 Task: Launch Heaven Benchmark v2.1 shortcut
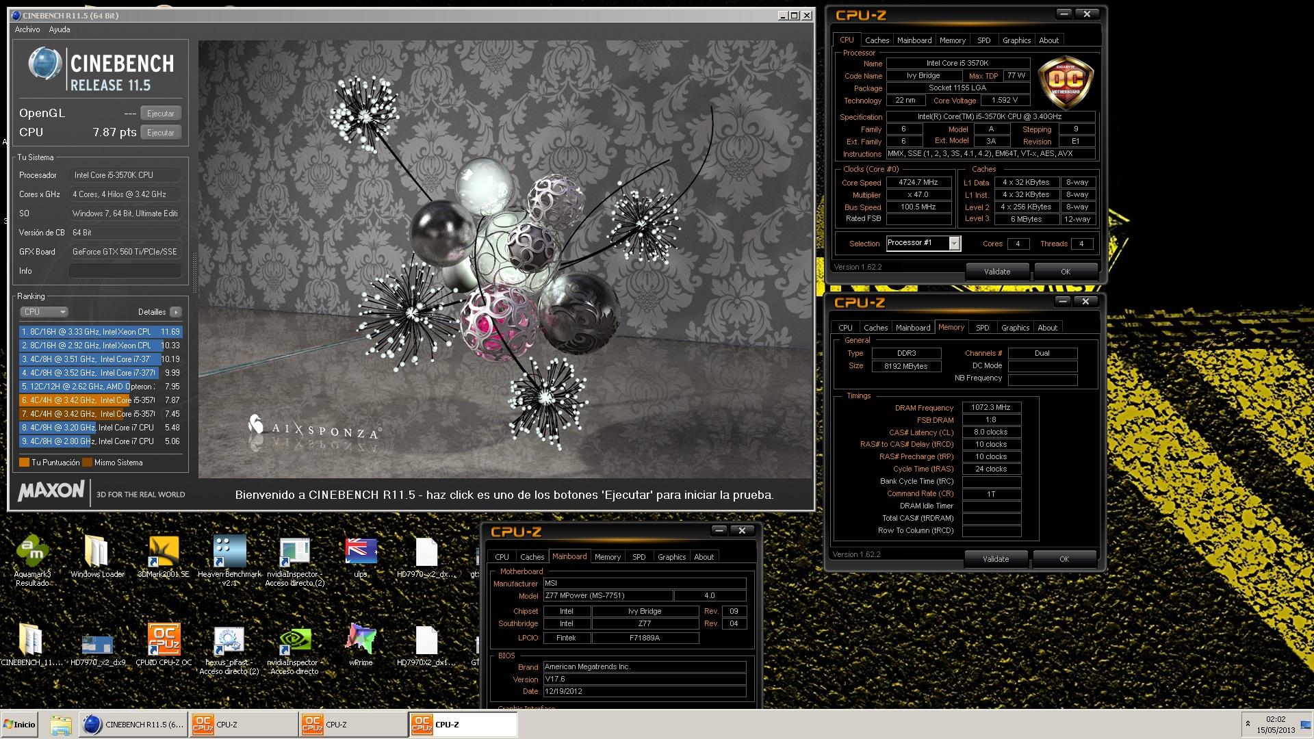click(229, 560)
